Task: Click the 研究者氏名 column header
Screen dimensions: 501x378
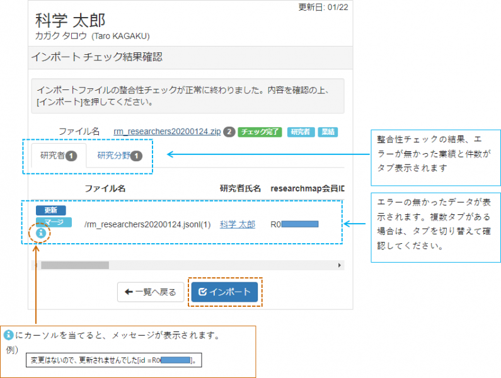Action: pyautogui.click(x=239, y=188)
